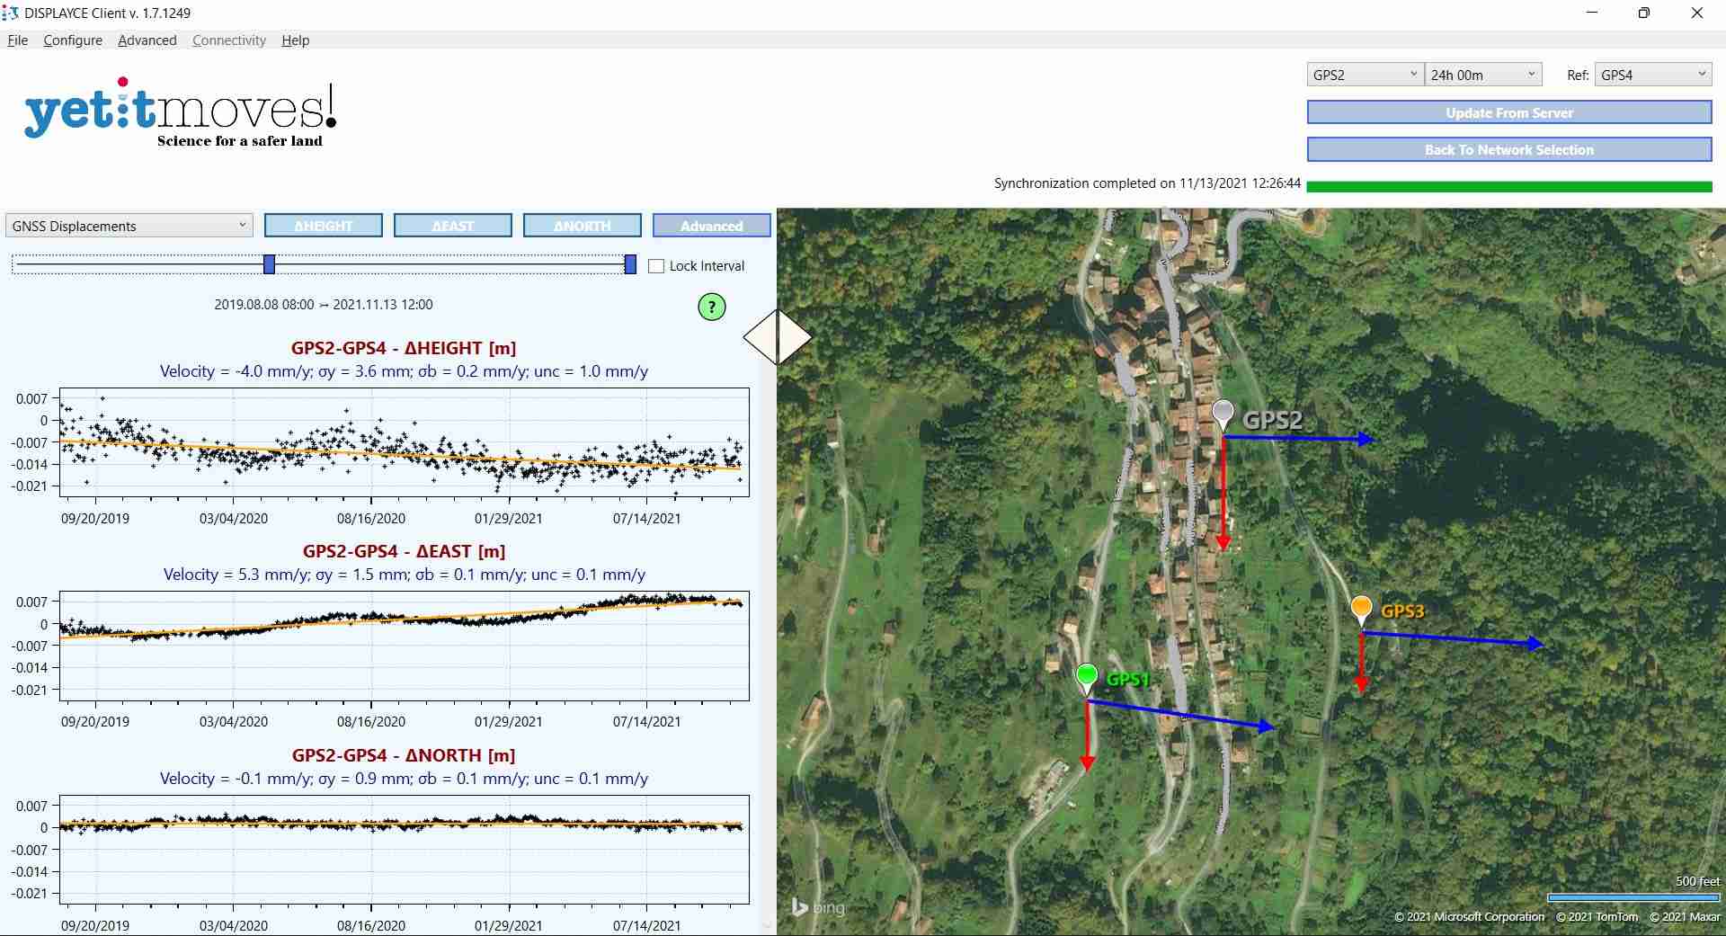The height and width of the screenshot is (936, 1726).
Task: Click the right time range slider handle
Action: pos(630,264)
